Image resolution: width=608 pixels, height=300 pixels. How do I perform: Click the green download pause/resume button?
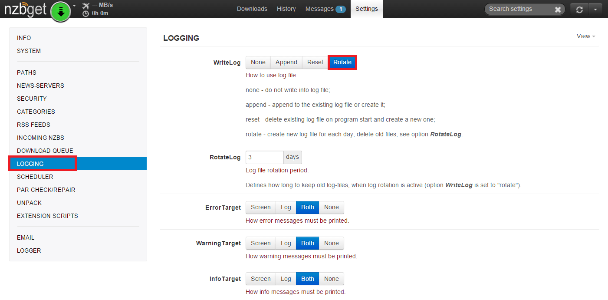(61, 12)
